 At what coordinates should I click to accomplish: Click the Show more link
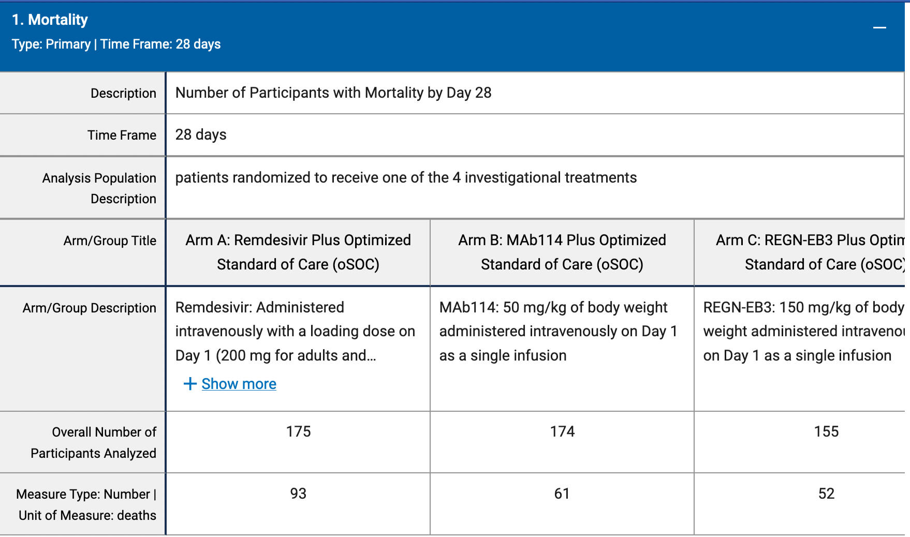coord(239,384)
